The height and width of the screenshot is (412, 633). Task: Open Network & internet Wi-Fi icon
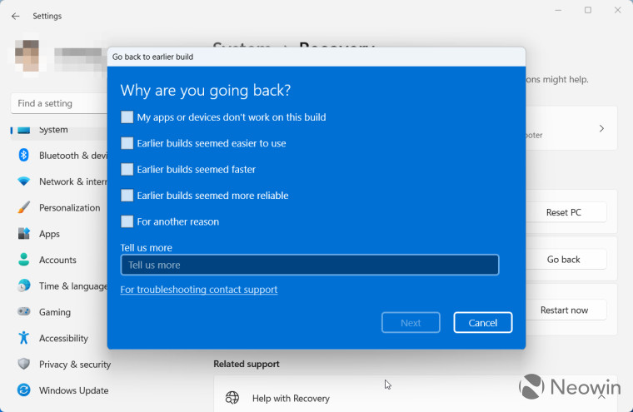(x=24, y=181)
